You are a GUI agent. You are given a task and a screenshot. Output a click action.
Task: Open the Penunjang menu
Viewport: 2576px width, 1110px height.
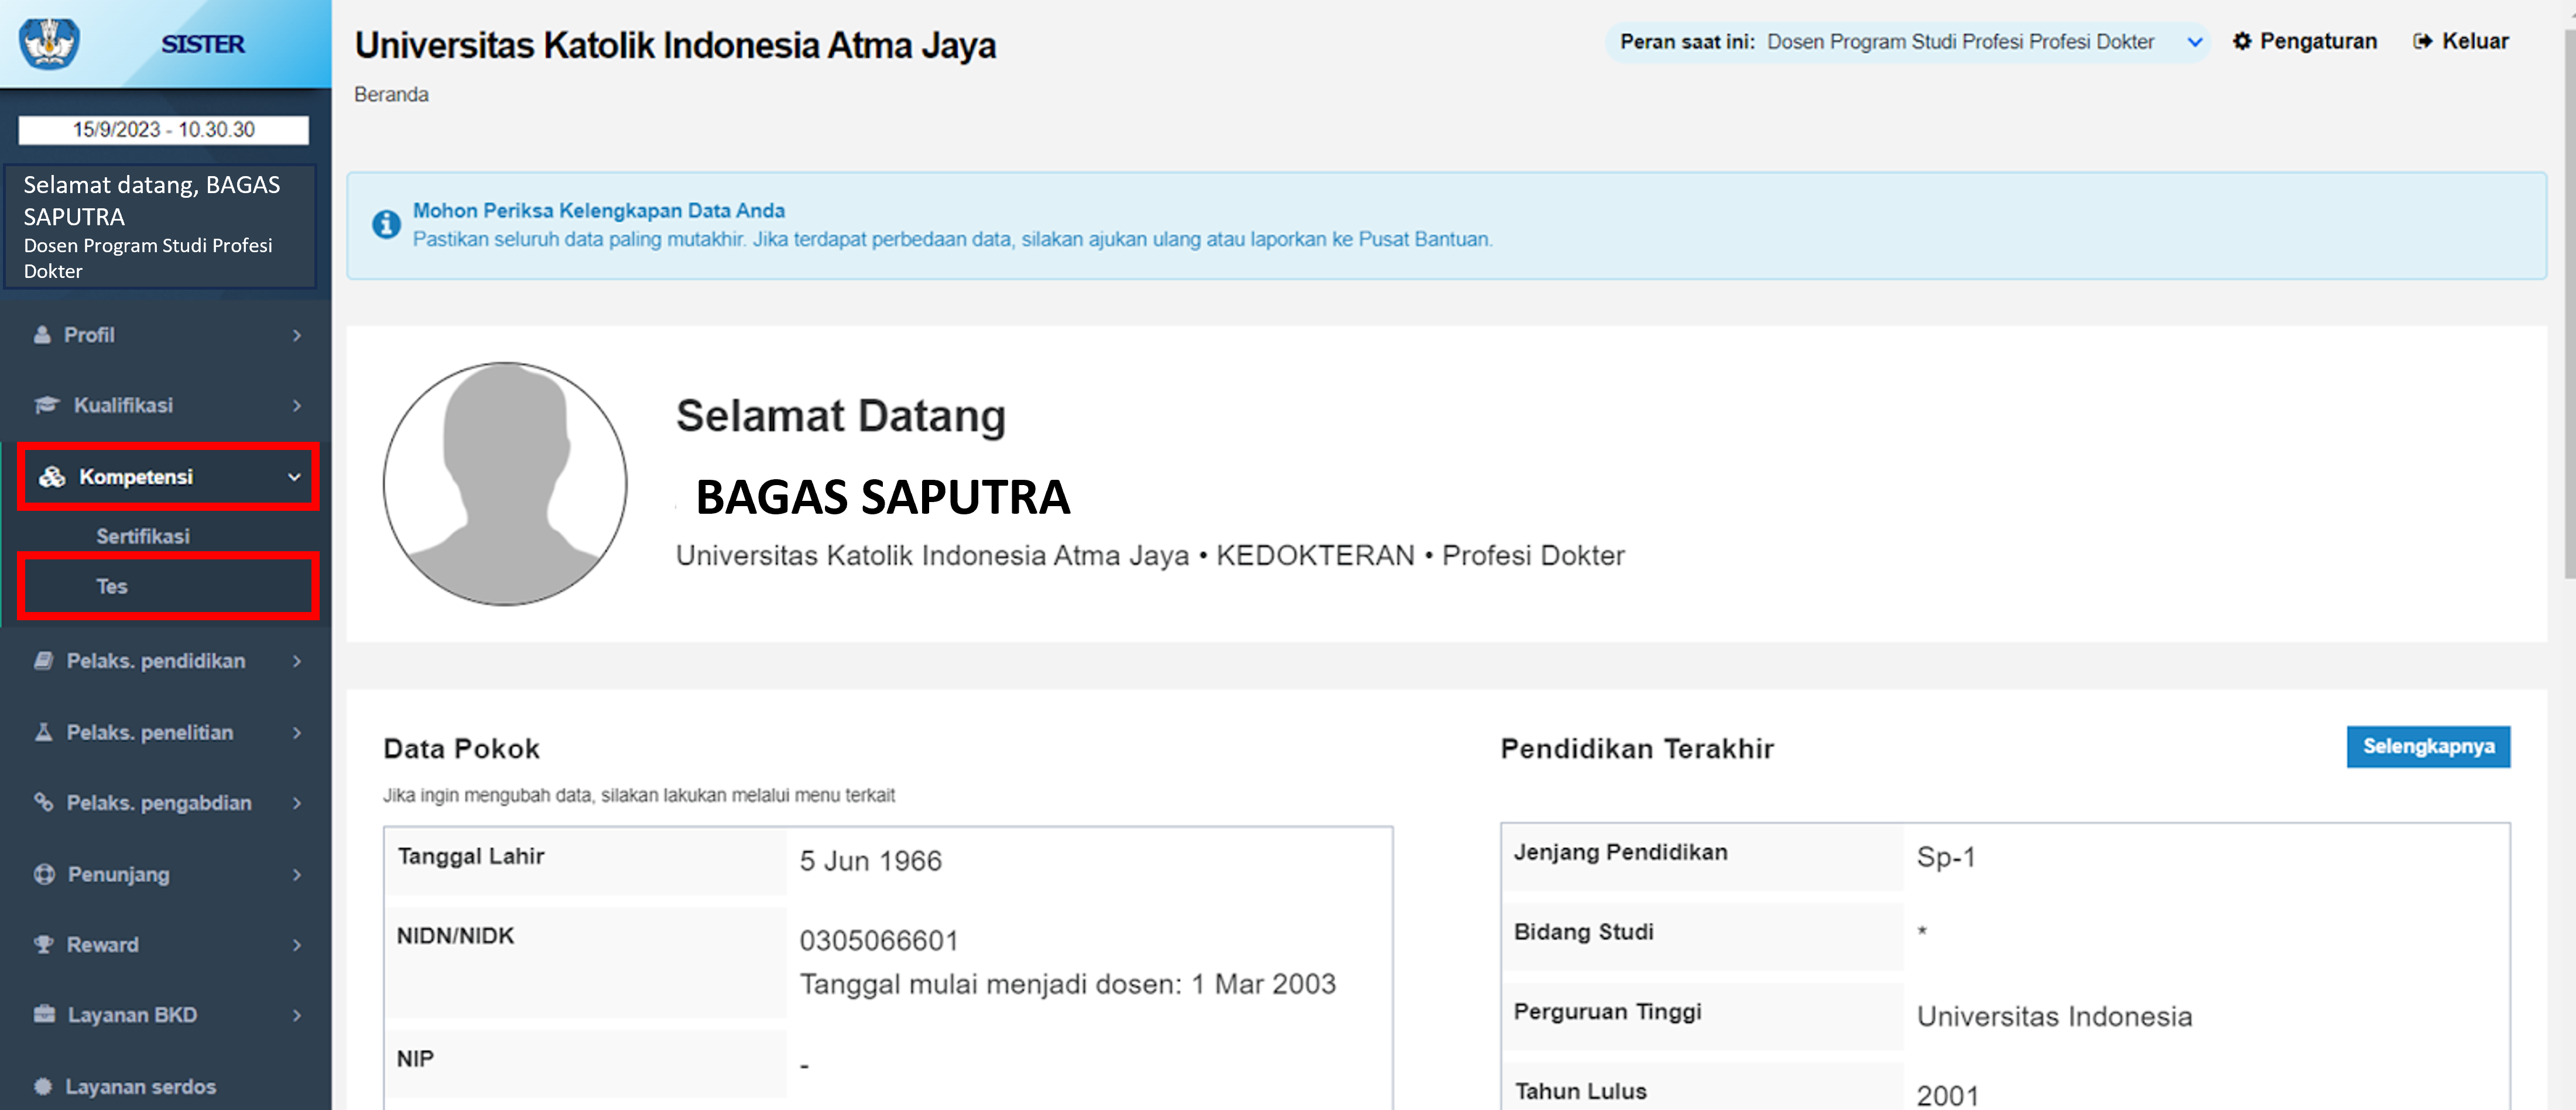click(166, 874)
